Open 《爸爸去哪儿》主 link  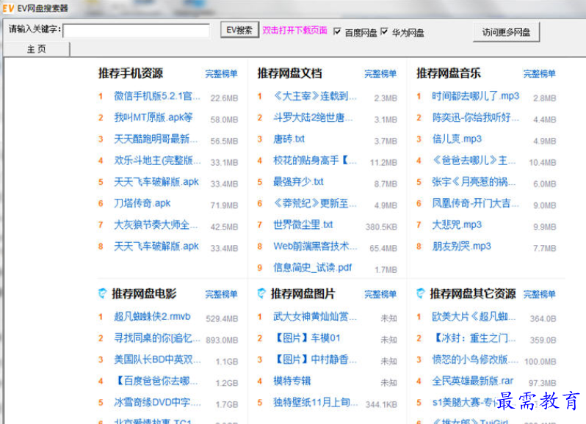pos(474,161)
